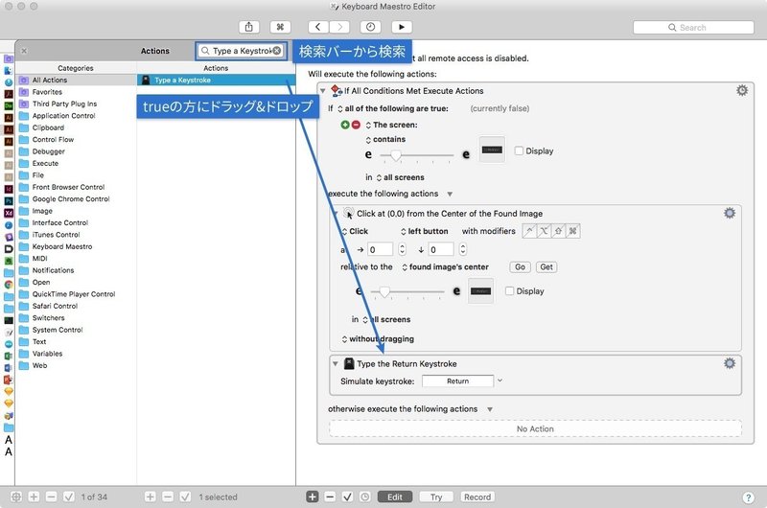Click the Record button

477,496
